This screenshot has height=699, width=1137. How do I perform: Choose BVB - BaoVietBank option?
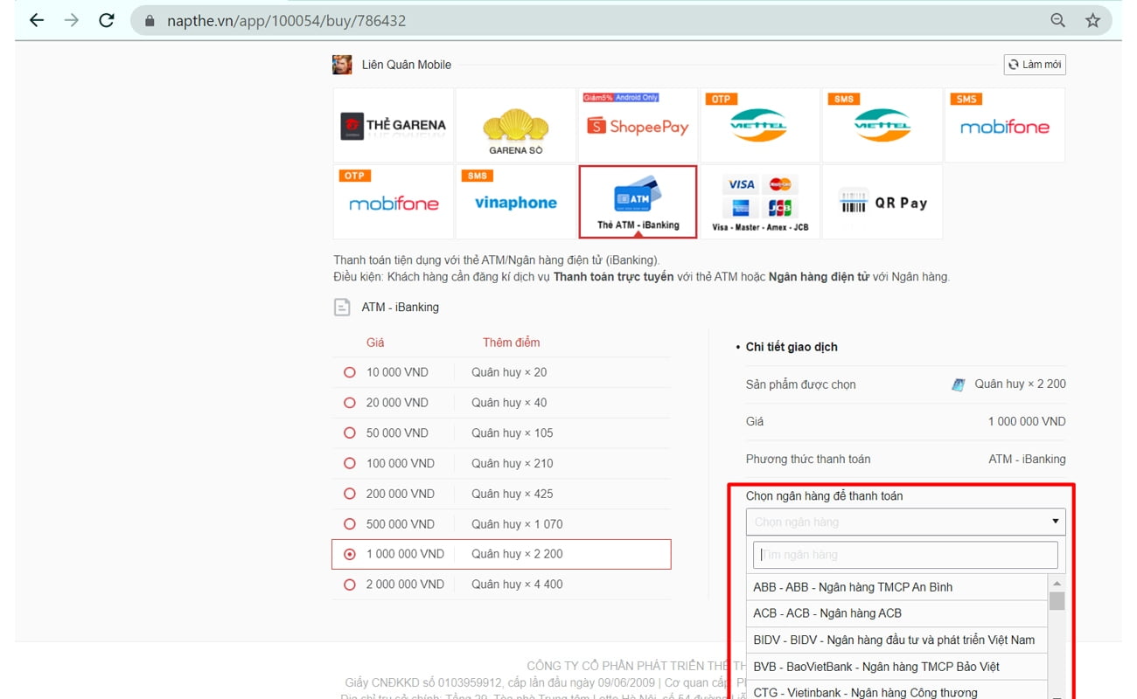pos(897,667)
